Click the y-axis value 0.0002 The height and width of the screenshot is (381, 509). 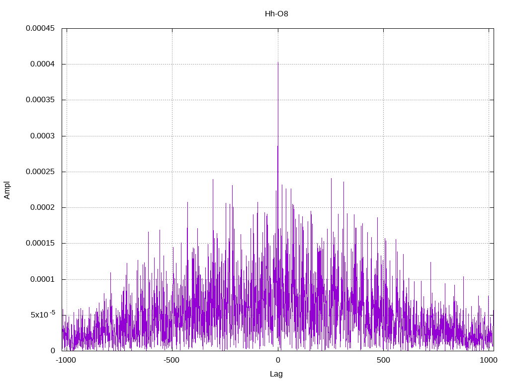coord(43,207)
